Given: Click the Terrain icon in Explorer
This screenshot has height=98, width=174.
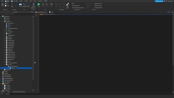Looking at the screenshot, I should pos(5,20).
